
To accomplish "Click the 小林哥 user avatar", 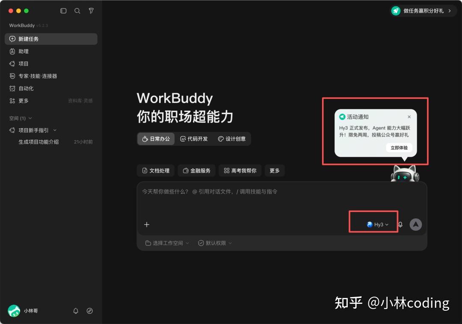I will tap(14, 311).
